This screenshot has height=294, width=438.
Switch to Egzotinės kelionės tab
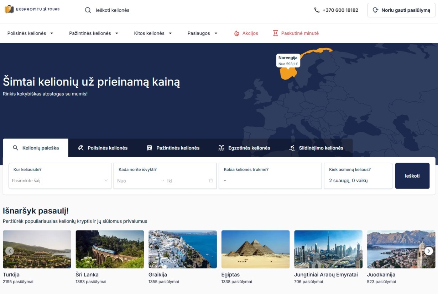[x=244, y=148]
